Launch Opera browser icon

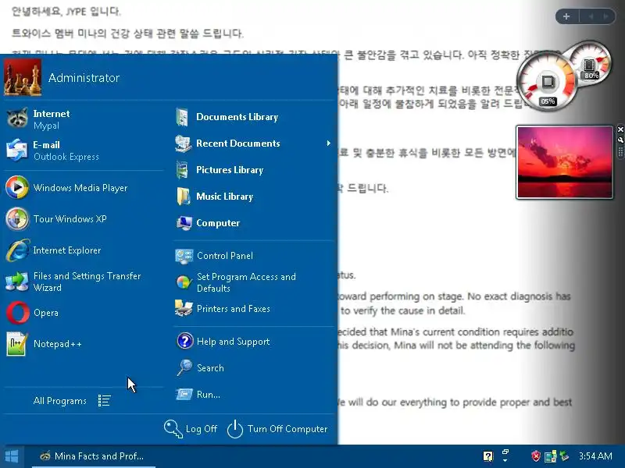pyautogui.click(x=17, y=313)
